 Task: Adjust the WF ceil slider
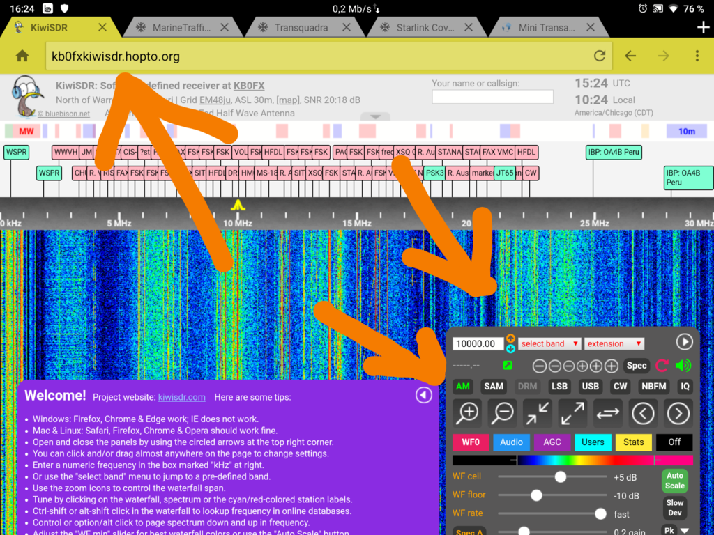click(552, 476)
